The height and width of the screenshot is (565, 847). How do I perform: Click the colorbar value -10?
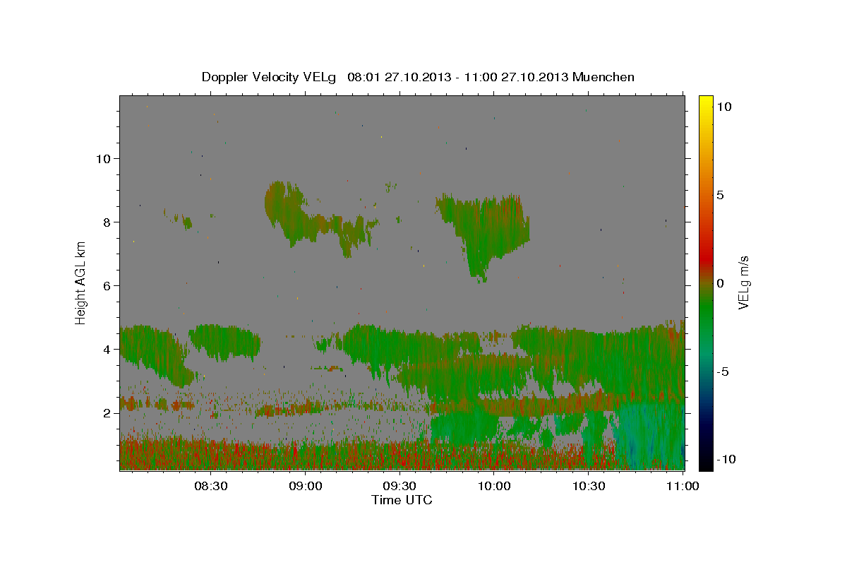point(726,459)
